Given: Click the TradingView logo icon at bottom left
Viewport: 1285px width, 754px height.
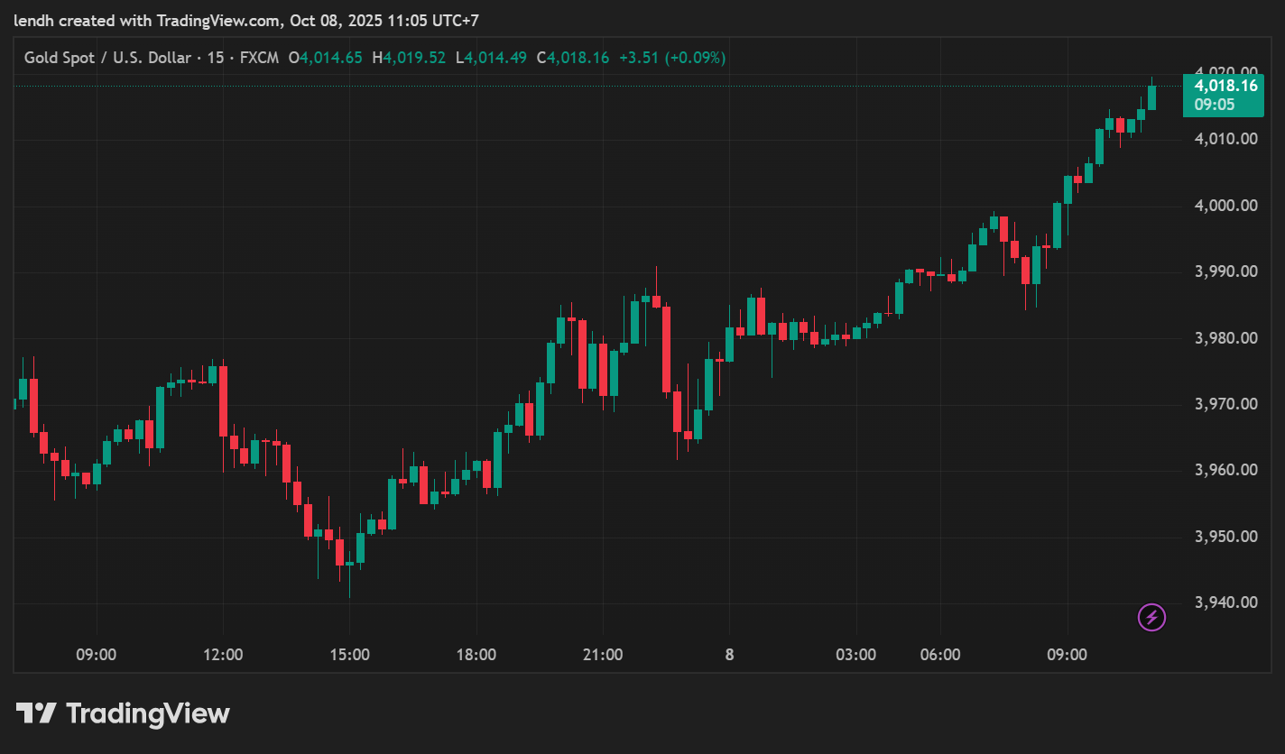Looking at the screenshot, I should pos(36,714).
